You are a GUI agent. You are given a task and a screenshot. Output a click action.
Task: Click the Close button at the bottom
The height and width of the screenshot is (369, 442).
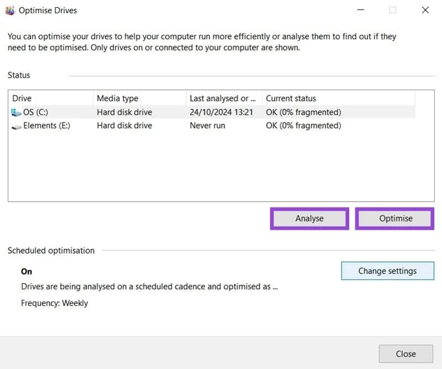pyautogui.click(x=406, y=354)
